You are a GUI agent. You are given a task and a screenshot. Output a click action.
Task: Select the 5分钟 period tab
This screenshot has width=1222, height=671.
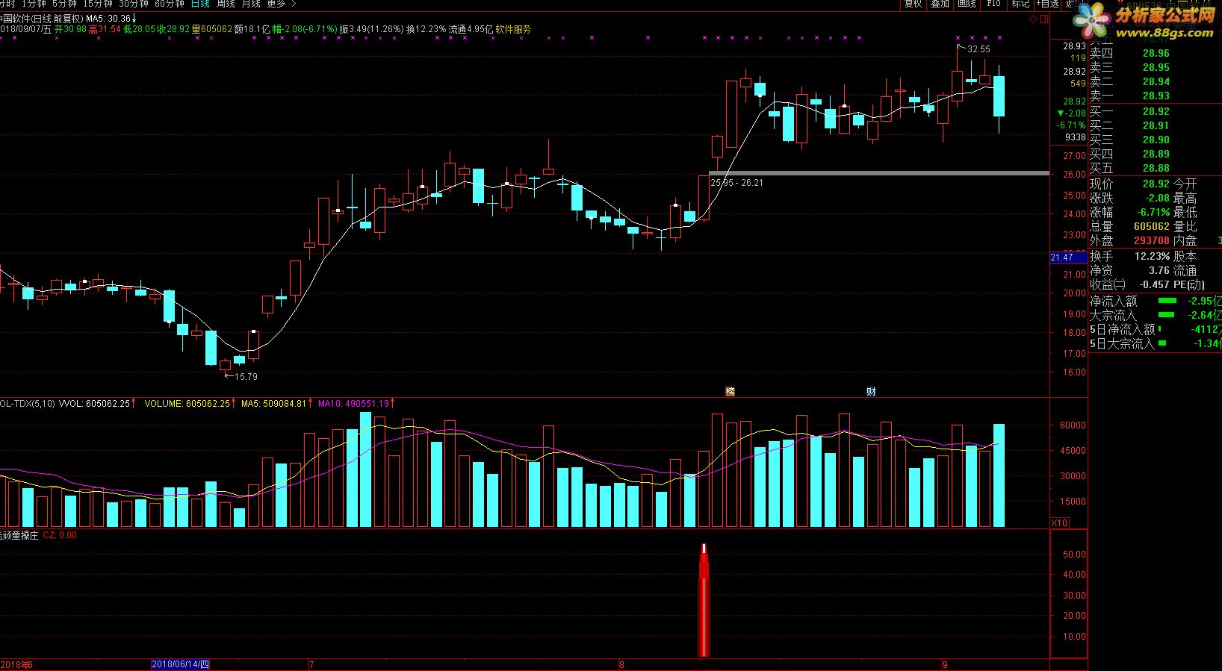pos(64,4)
